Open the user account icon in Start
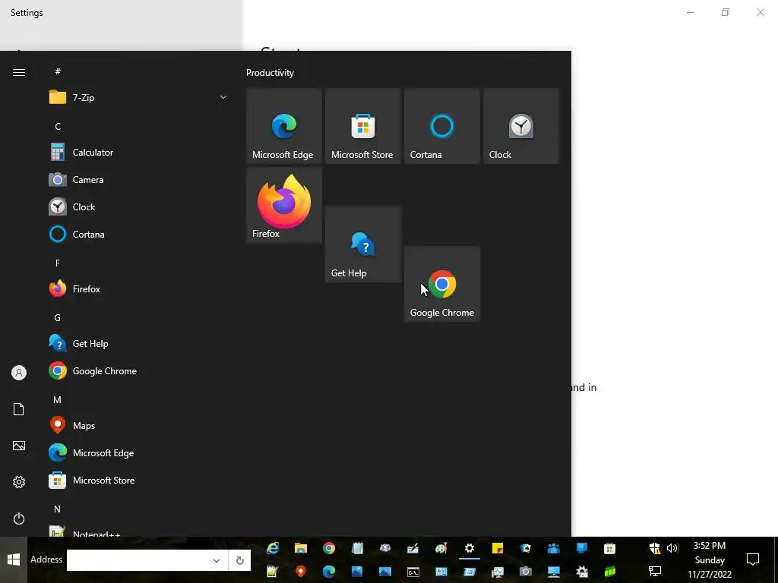778x583 pixels. coord(19,373)
